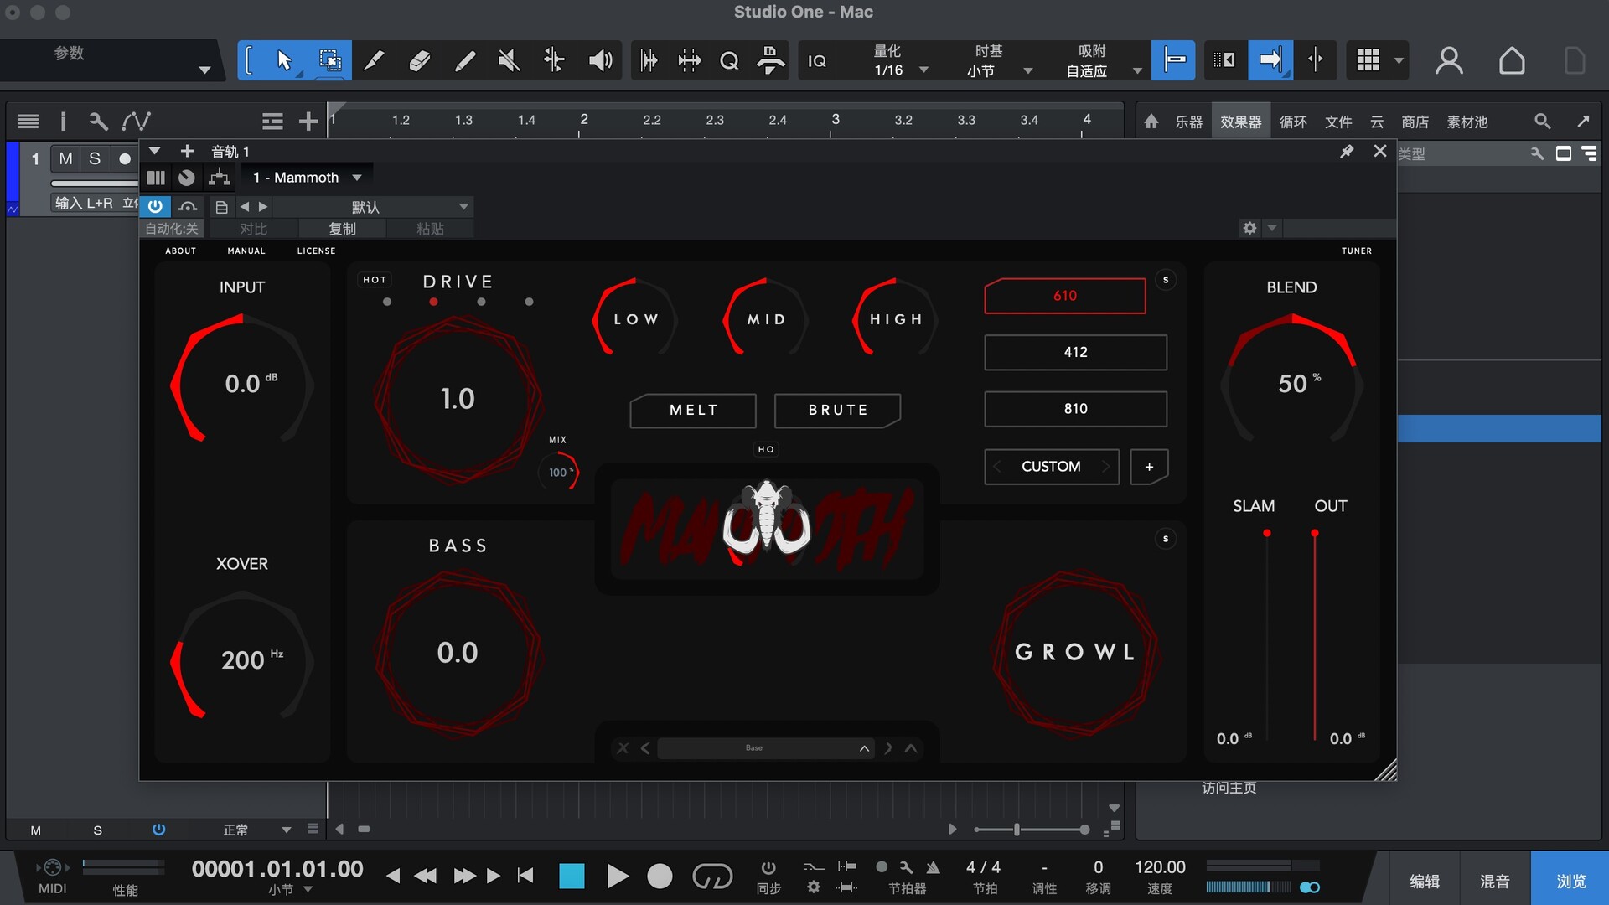Click the Base preset name field
This screenshot has width=1609, height=905.
click(754, 748)
